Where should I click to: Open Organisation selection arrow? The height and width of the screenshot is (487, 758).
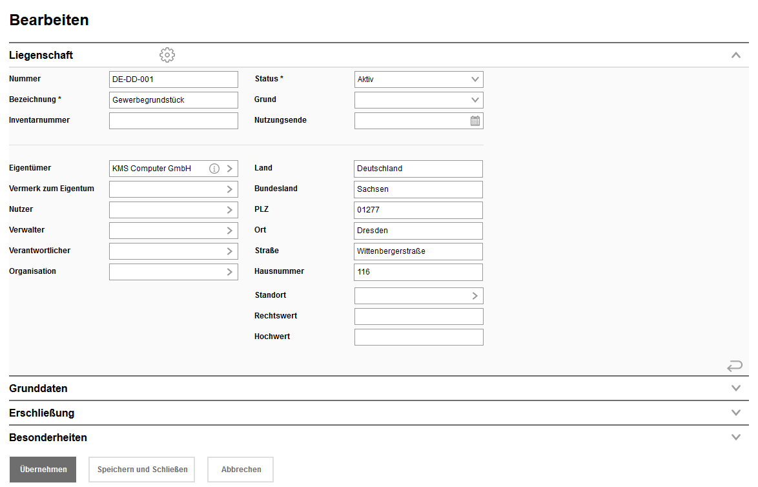230,272
